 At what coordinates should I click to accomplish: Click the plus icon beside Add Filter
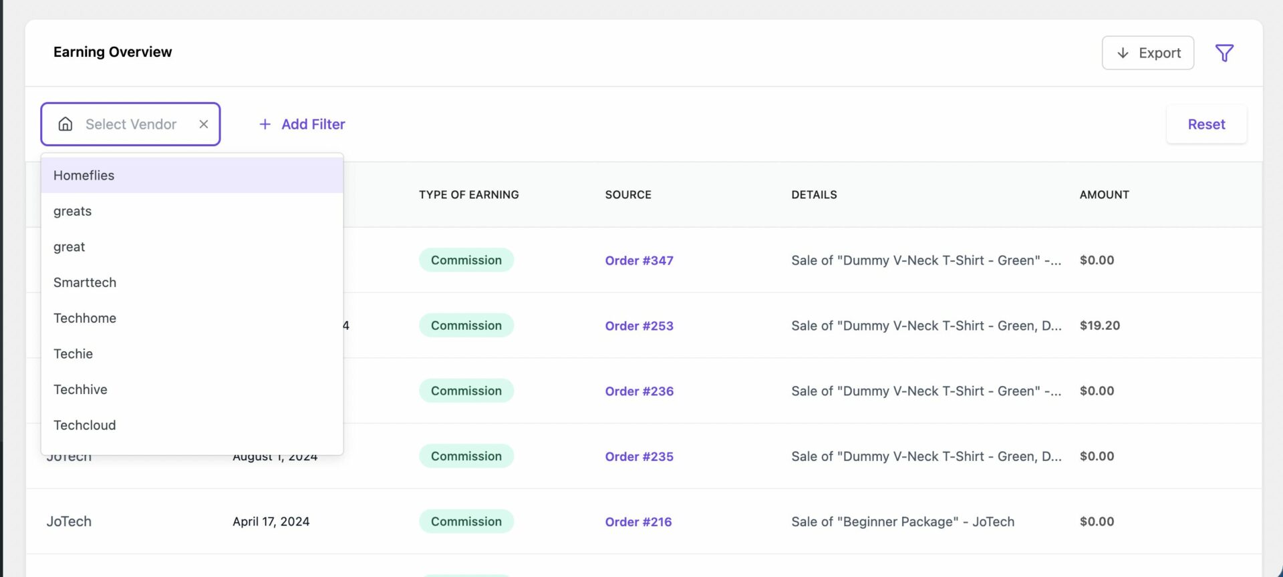(x=265, y=124)
